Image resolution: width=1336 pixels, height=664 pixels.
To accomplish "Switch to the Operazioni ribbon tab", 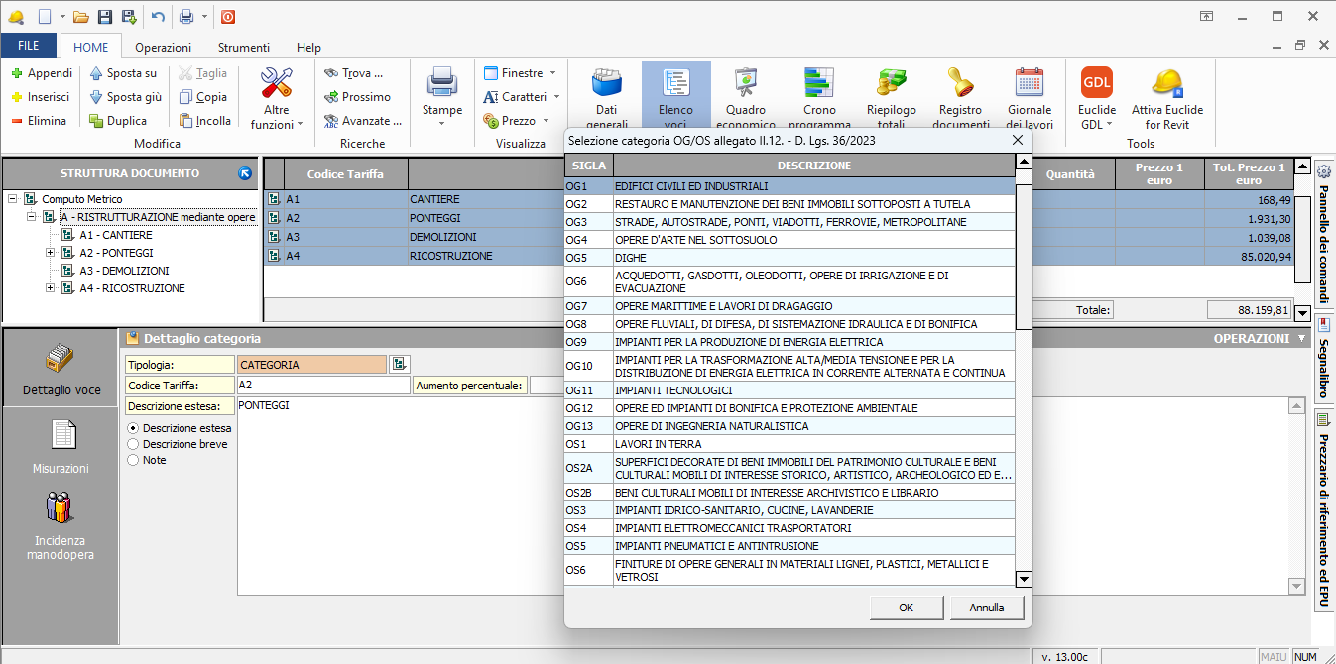I will point(164,48).
